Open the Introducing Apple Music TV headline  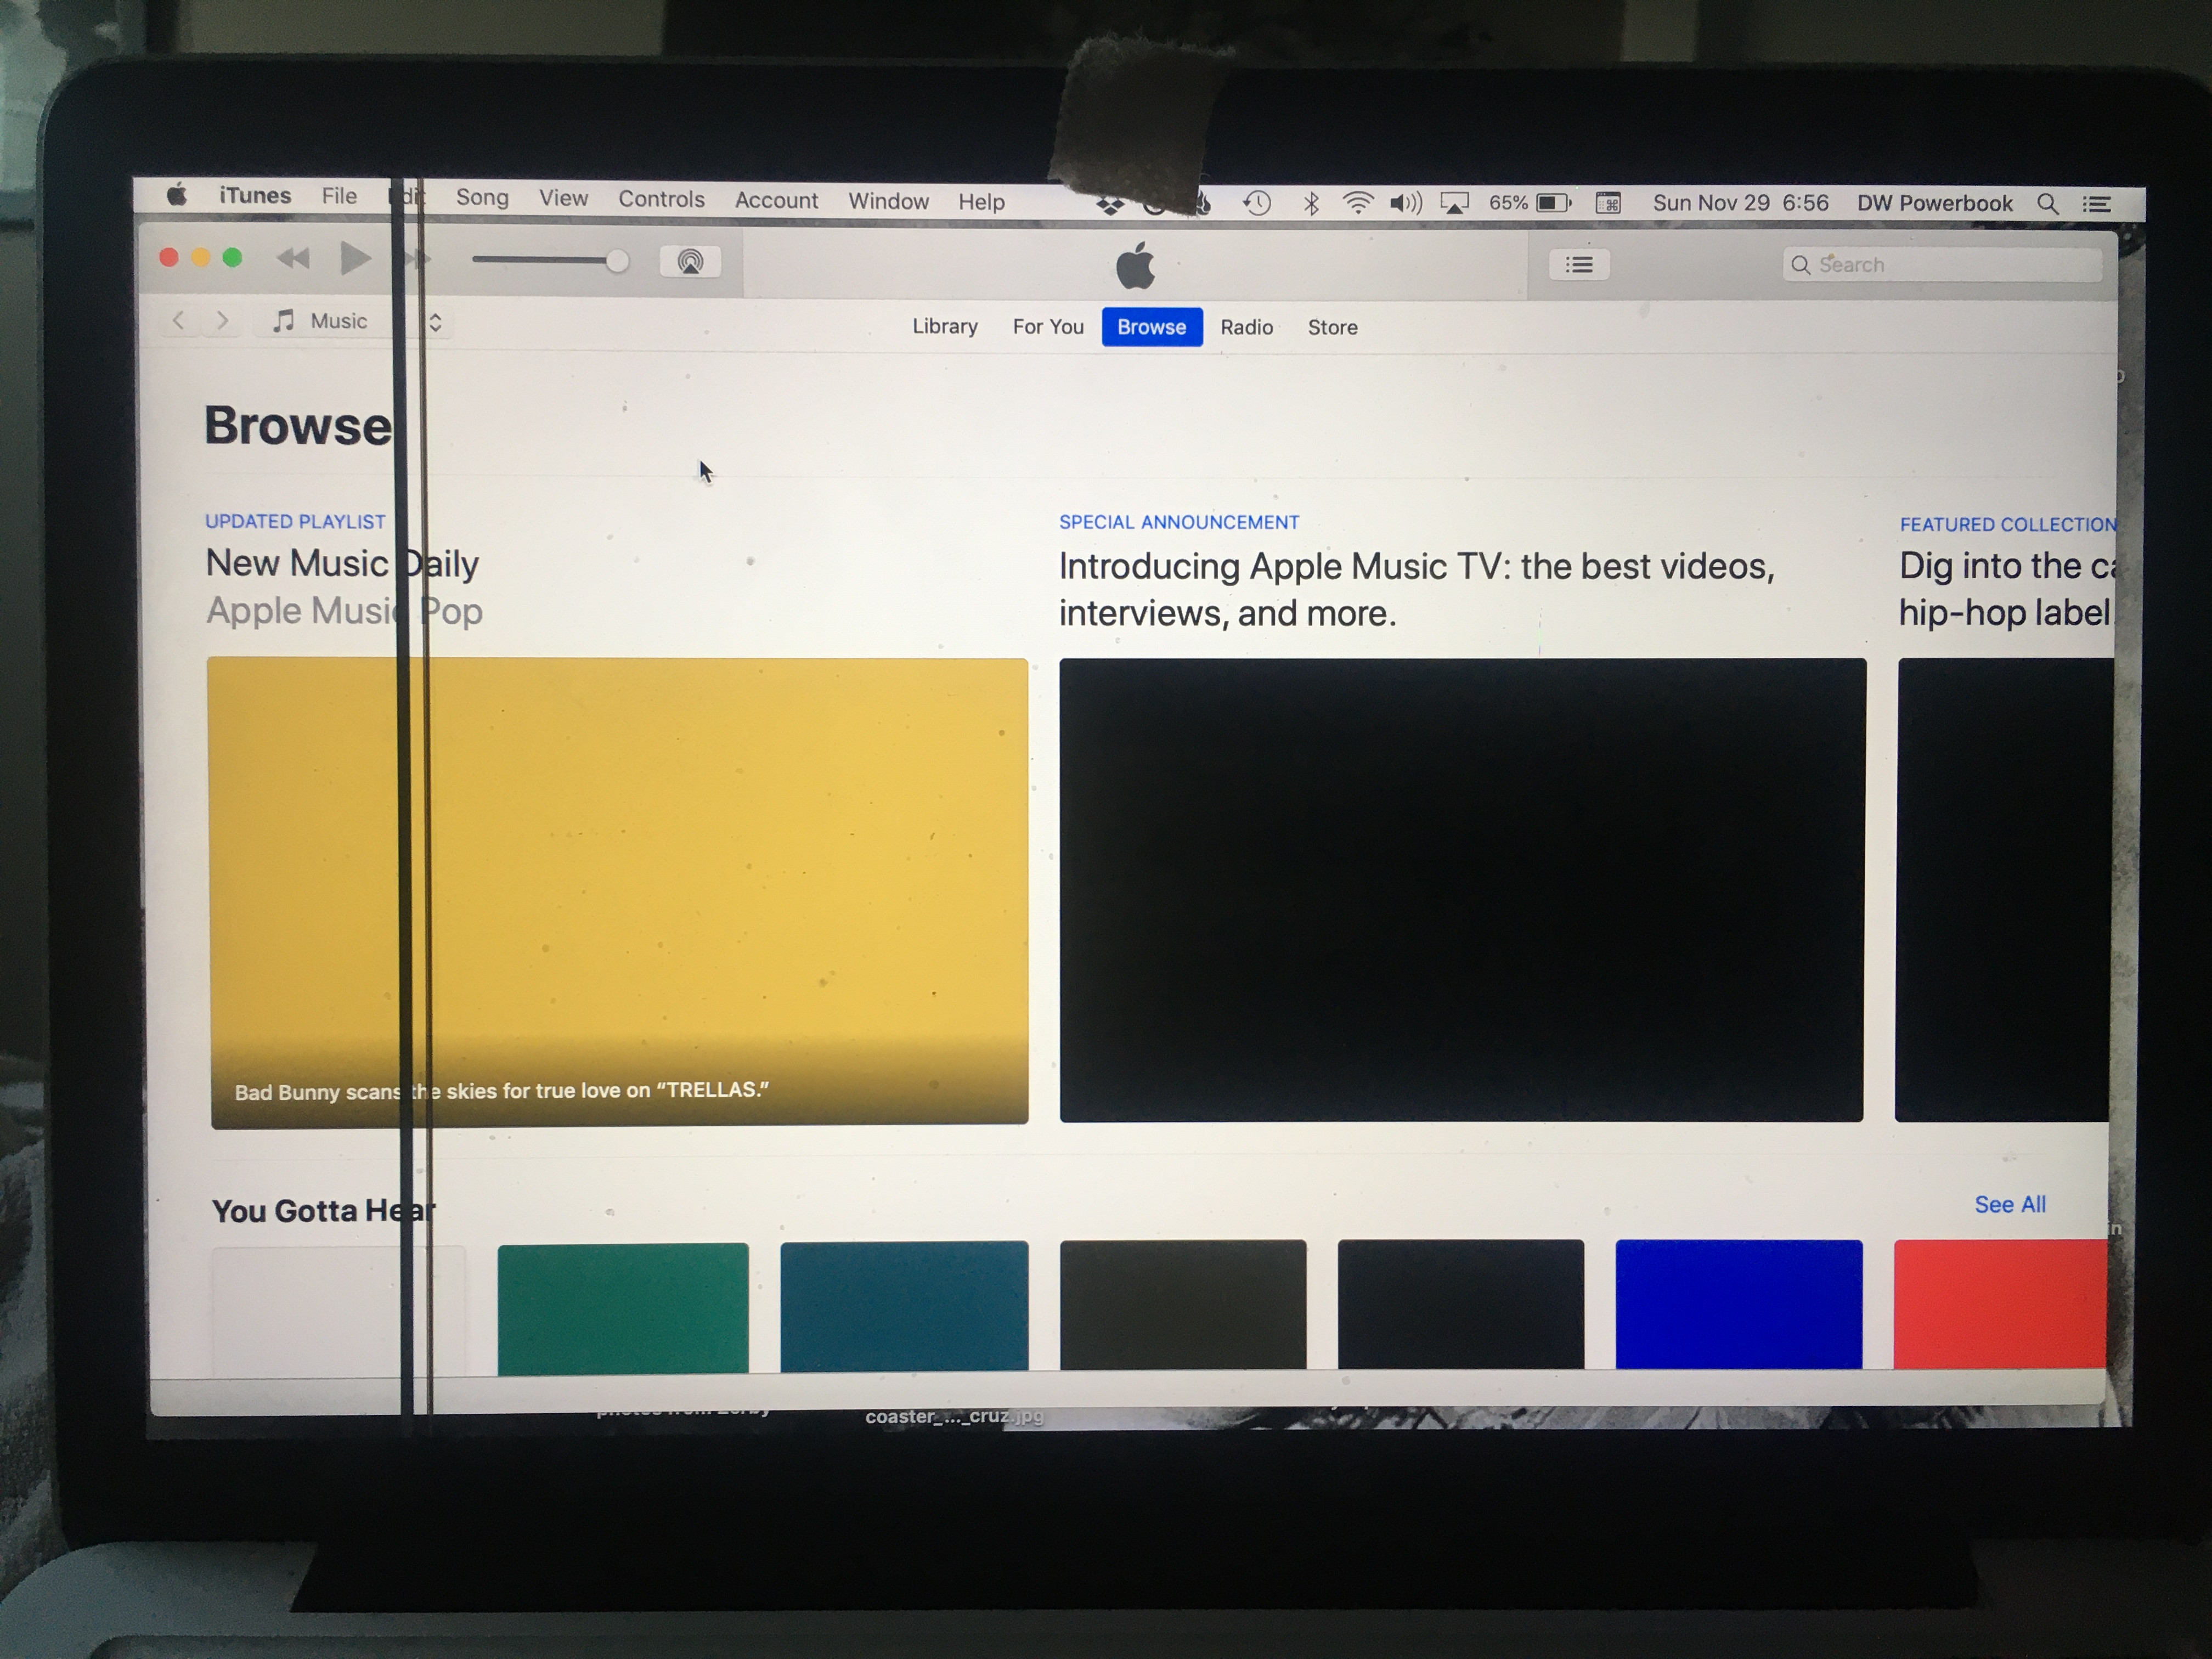pos(1417,589)
